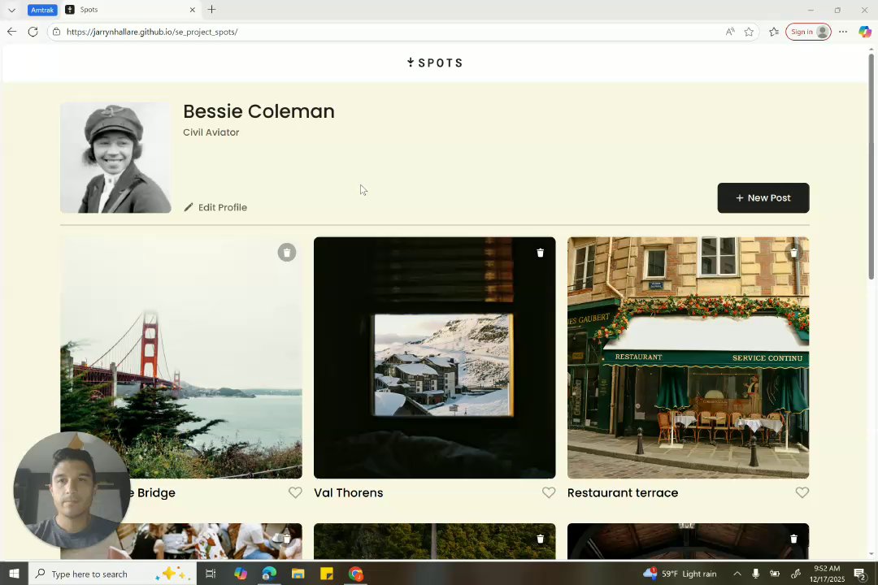Click the Civil Aviator description text
This screenshot has width=878, height=585.
211,132
